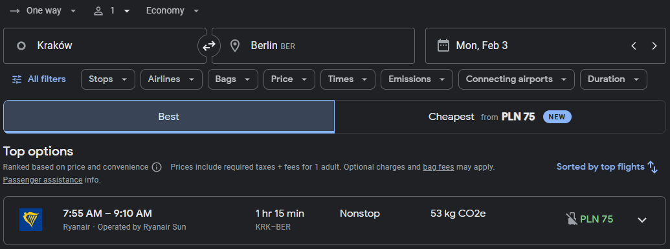Viewport: 670px width, 249px height.
Task: Click the Ryanair airline logo
Action: pyautogui.click(x=31, y=219)
